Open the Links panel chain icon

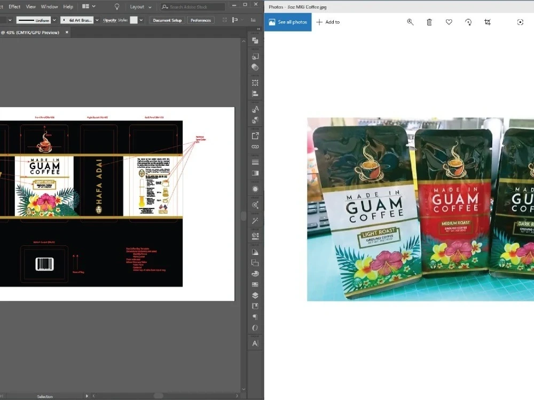(x=255, y=147)
